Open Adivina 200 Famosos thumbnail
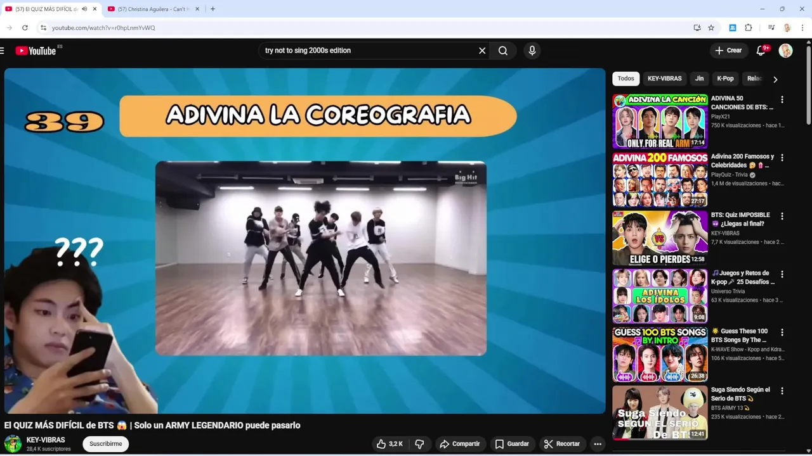 (x=660, y=180)
